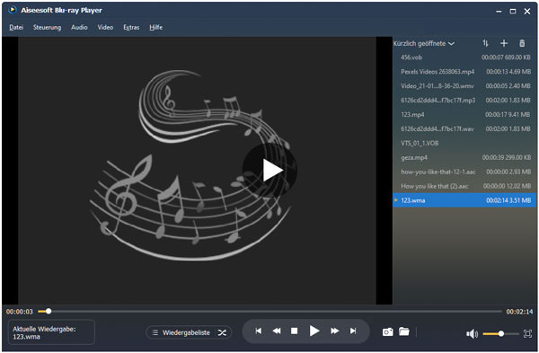
Task: Fast forward the playback
Action: point(334,331)
